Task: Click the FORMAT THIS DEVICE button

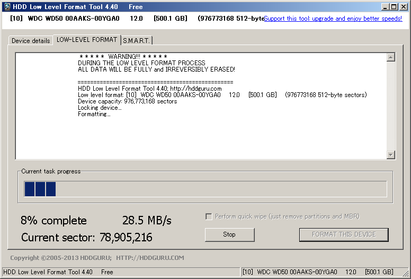Action: pos(344,234)
